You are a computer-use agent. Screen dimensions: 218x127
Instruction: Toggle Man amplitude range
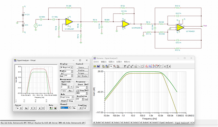tap(70, 91)
